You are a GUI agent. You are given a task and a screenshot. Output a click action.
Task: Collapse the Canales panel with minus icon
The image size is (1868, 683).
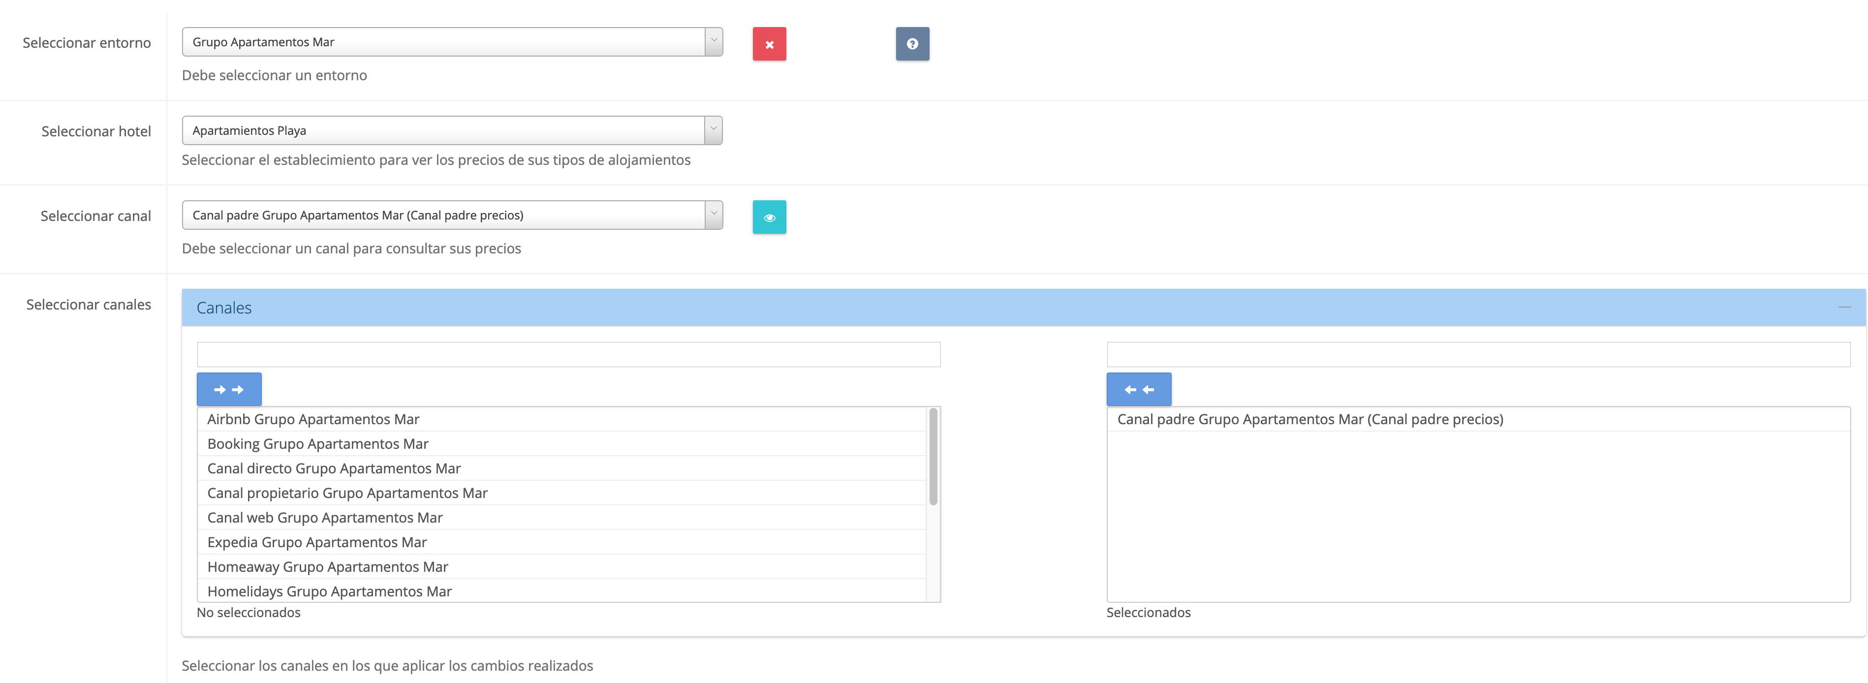(1844, 308)
